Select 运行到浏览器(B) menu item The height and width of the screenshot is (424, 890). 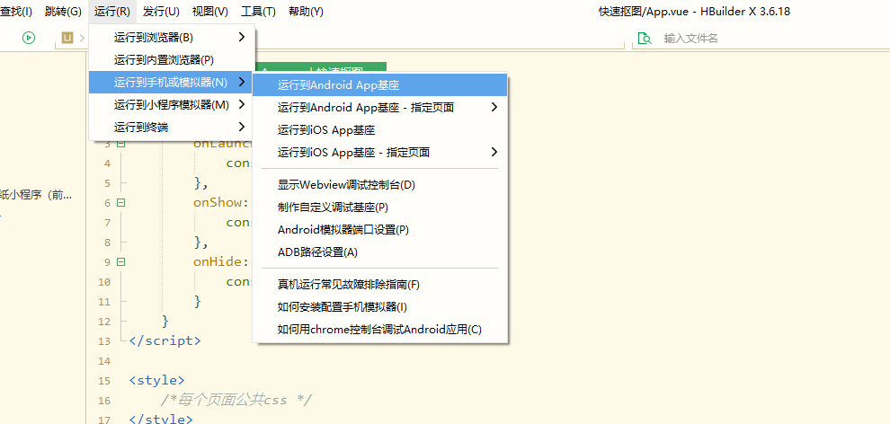coord(172,38)
